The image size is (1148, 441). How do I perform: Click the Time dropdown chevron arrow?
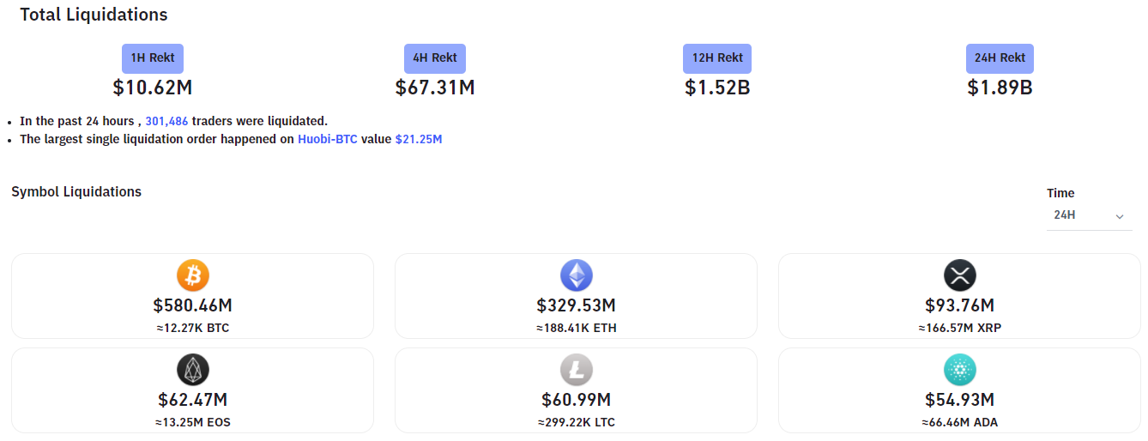pos(1119,217)
